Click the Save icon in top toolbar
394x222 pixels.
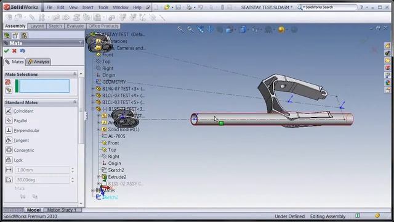pos(178,7)
